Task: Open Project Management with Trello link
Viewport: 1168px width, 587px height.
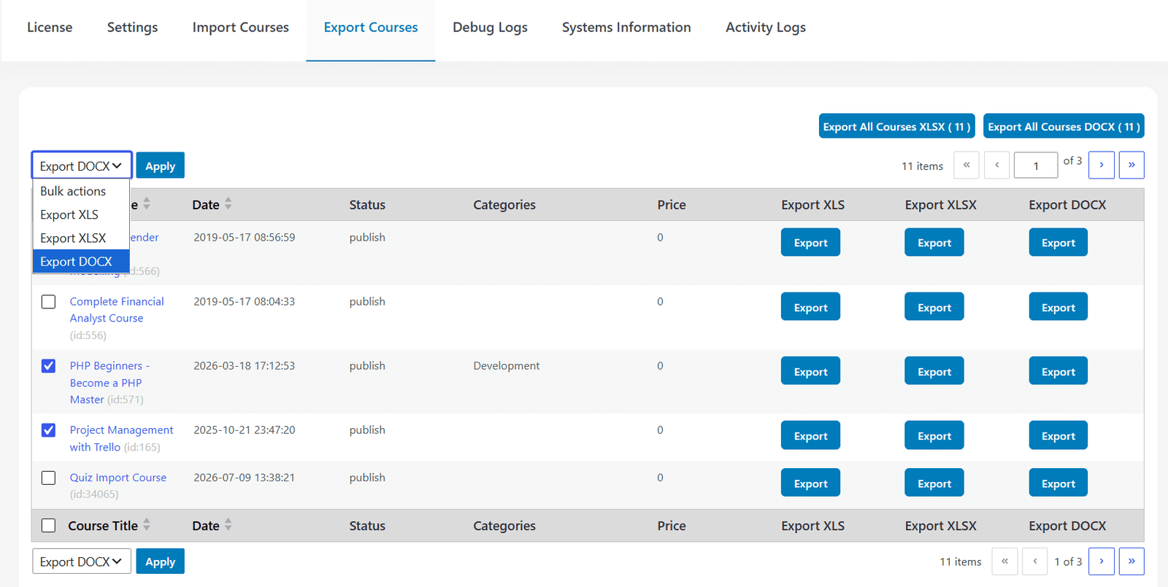Action: click(x=121, y=438)
